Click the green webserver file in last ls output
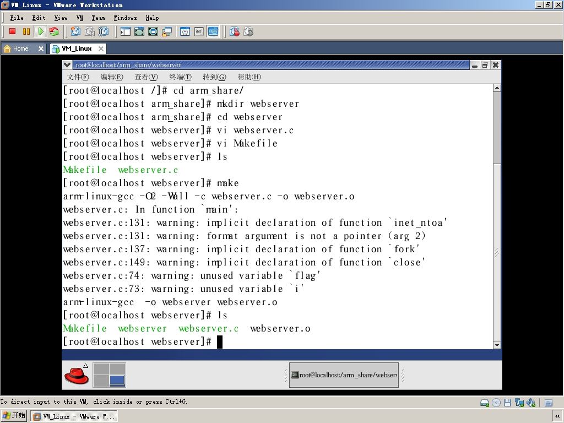Image resolution: width=564 pixels, height=423 pixels. [x=143, y=328]
